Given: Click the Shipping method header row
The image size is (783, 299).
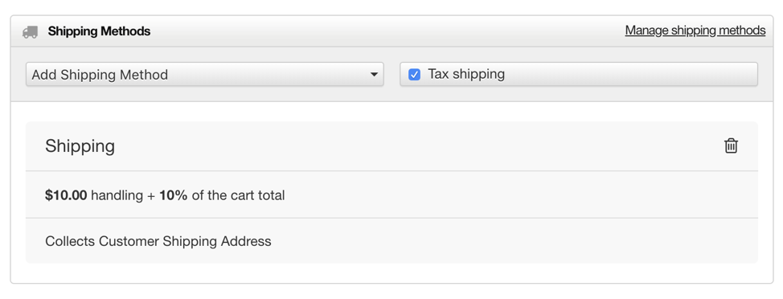Looking at the screenshot, I should click(391, 146).
